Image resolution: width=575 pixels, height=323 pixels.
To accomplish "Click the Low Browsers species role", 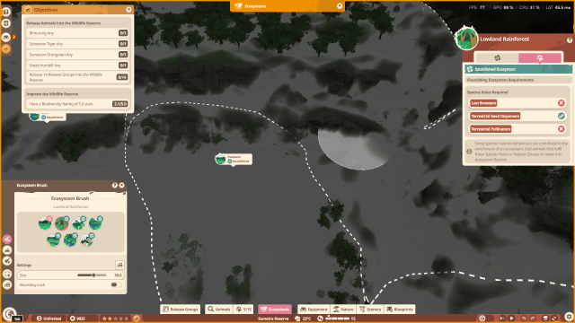I will 483,103.
